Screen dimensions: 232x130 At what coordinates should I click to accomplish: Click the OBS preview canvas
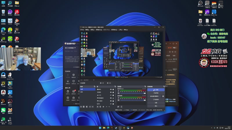(122, 55)
